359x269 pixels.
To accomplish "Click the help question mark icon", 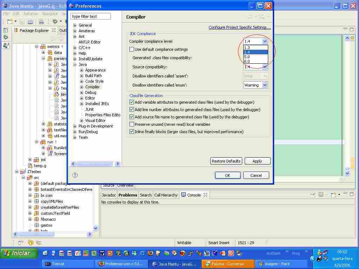I will click(x=75, y=175).
